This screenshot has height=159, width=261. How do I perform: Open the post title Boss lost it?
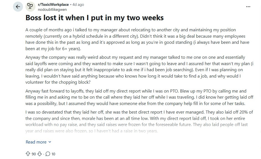pyautogui.click(x=95, y=18)
